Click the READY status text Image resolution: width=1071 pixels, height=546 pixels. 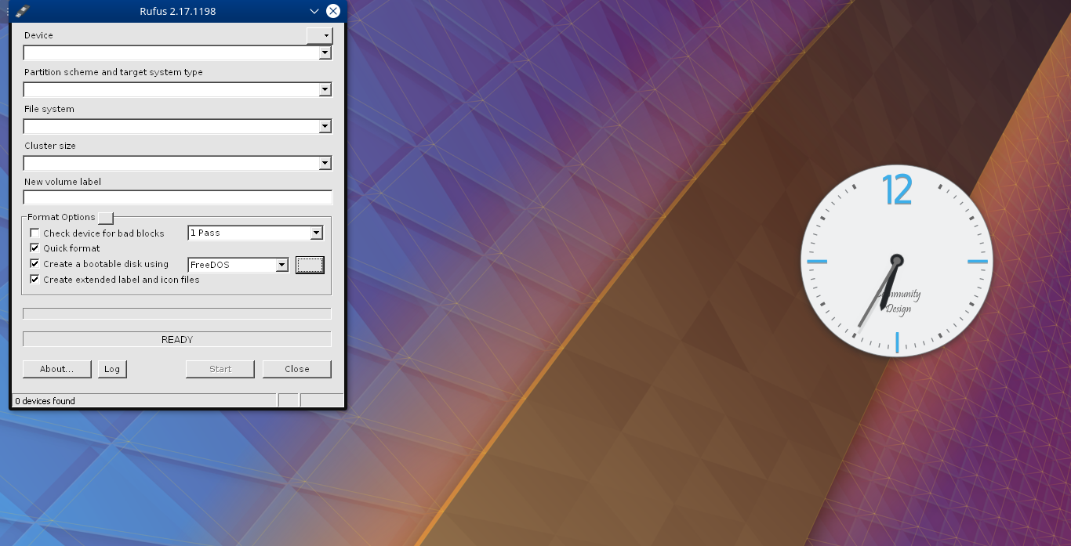[177, 340]
